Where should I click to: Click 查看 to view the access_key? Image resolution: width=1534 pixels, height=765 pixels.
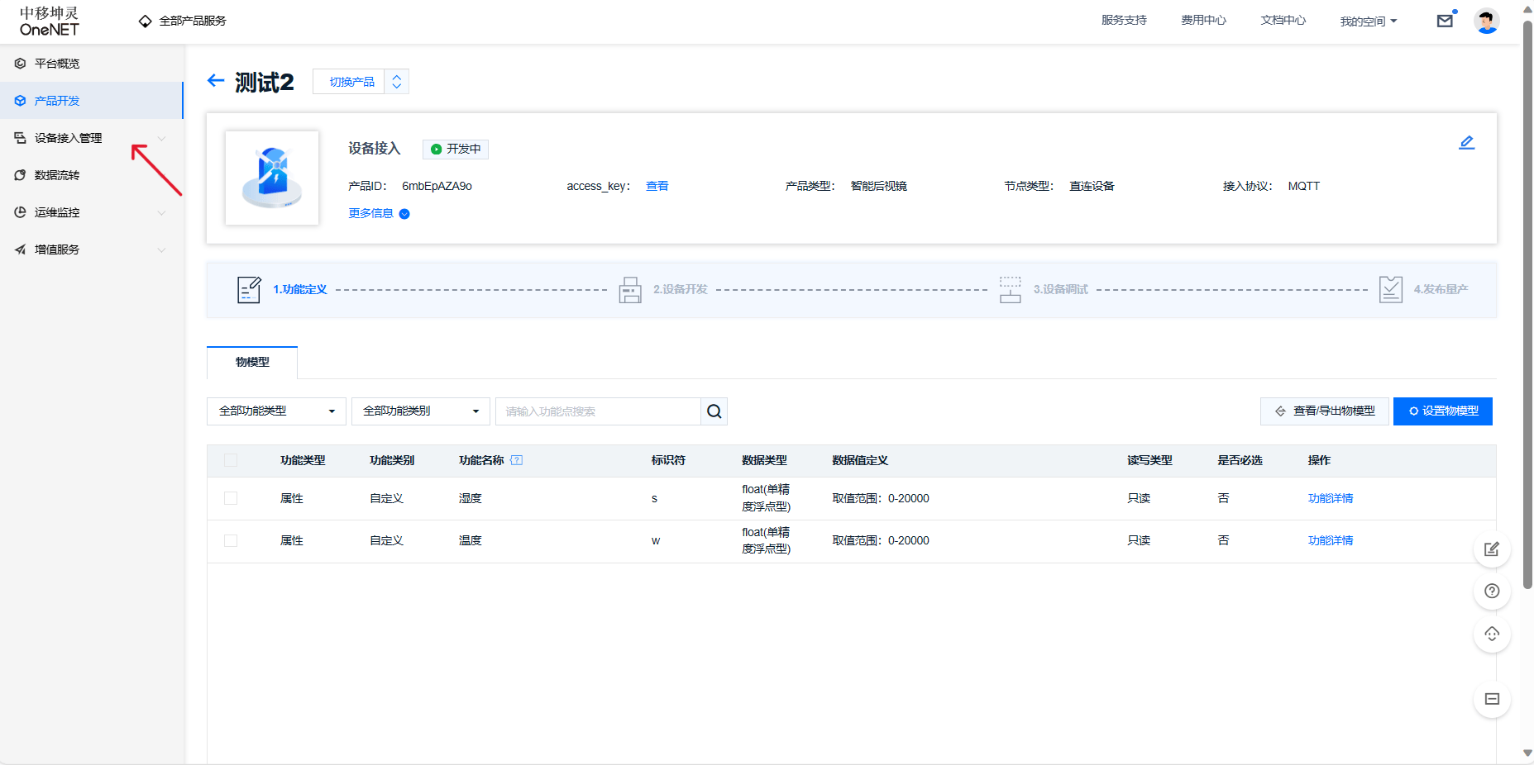click(x=657, y=186)
